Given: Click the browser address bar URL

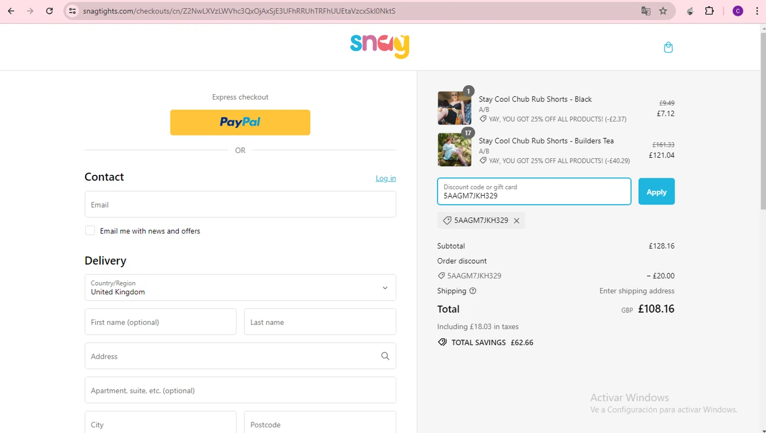Looking at the screenshot, I should 239,11.
